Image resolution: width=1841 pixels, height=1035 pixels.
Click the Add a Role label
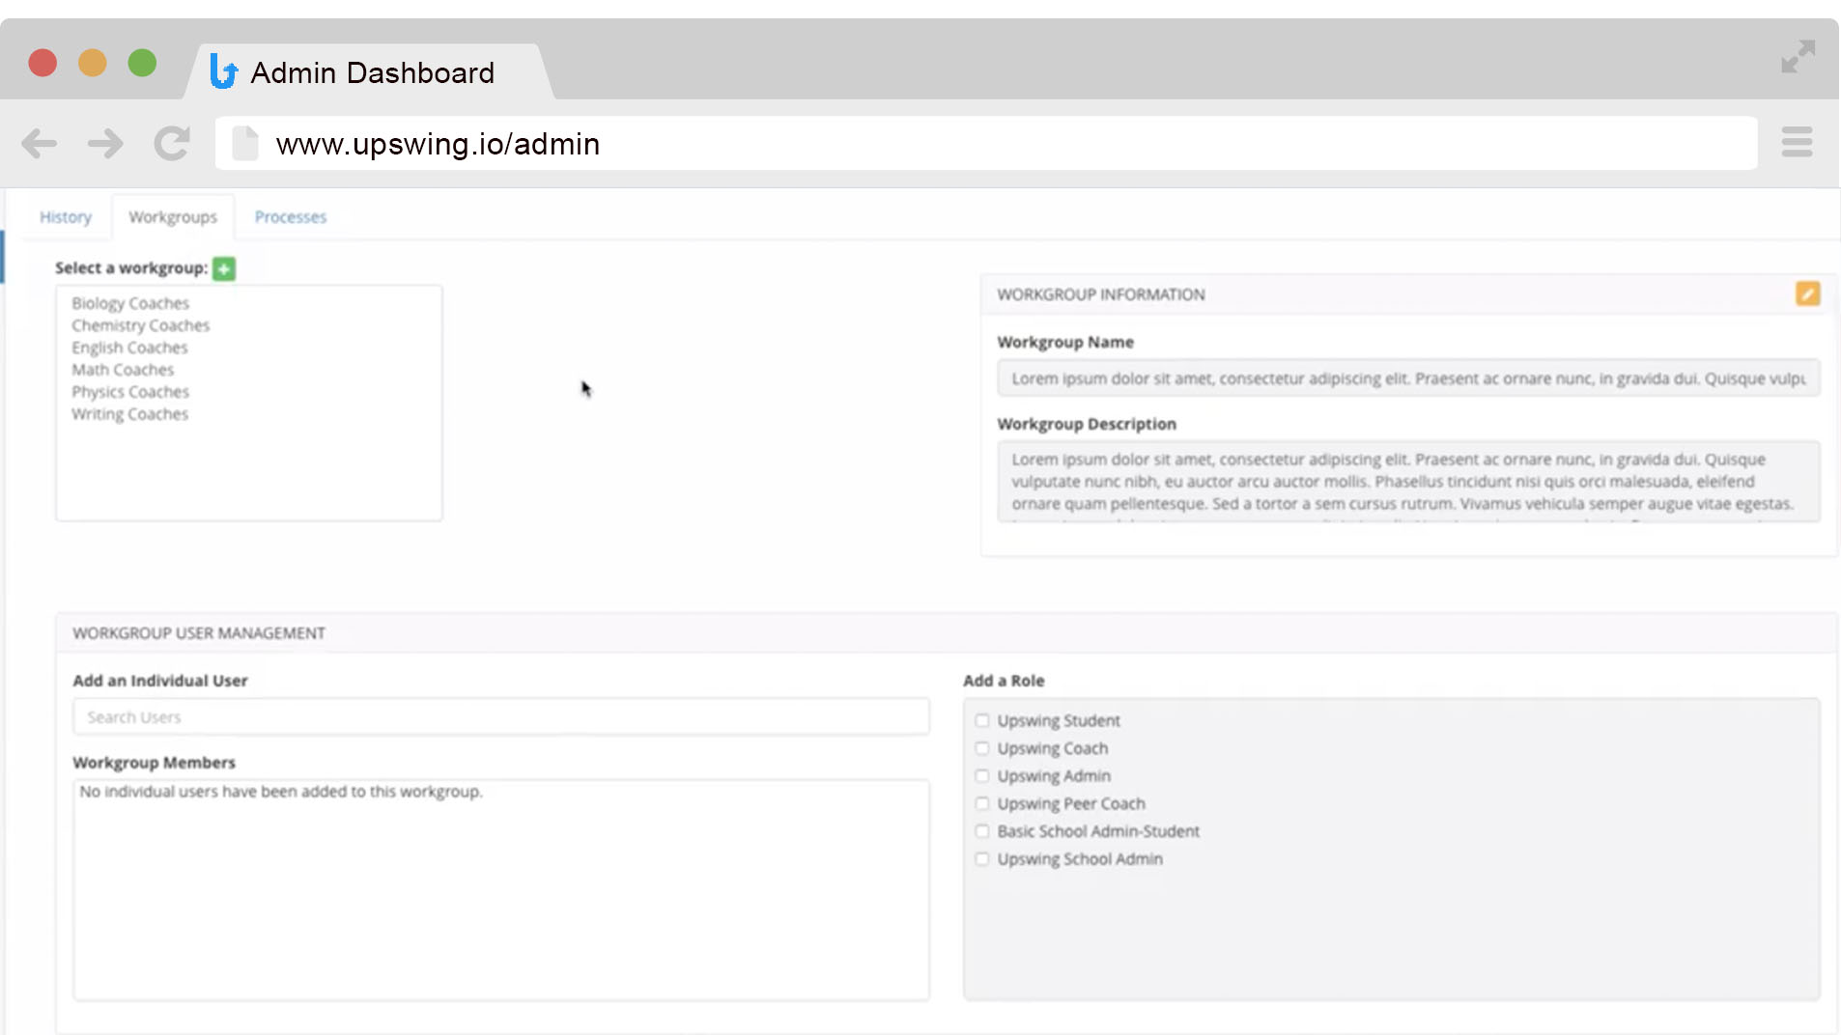(x=1004, y=681)
